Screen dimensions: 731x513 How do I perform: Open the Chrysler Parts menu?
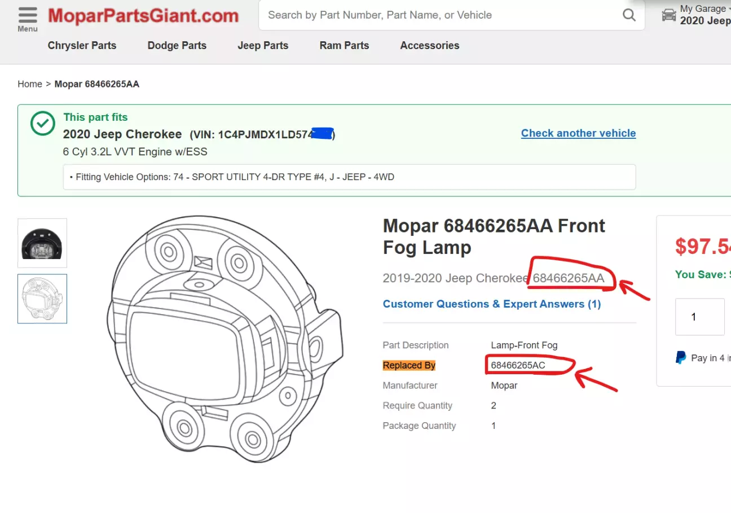pos(82,46)
